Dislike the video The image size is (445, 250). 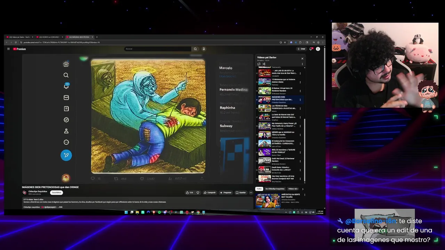(198, 193)
